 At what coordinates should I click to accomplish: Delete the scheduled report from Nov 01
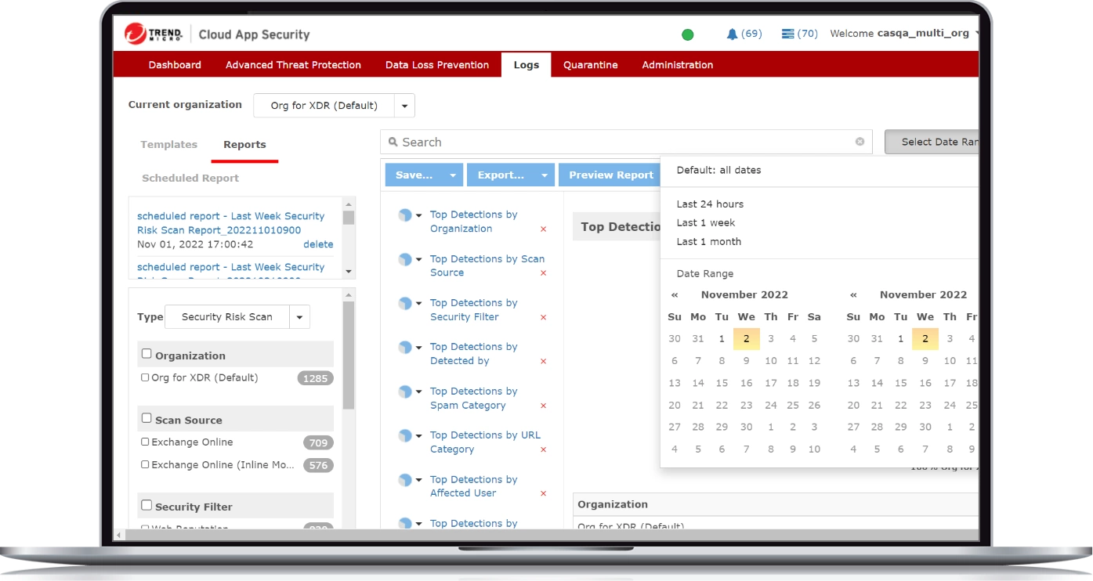click(318, 244)
